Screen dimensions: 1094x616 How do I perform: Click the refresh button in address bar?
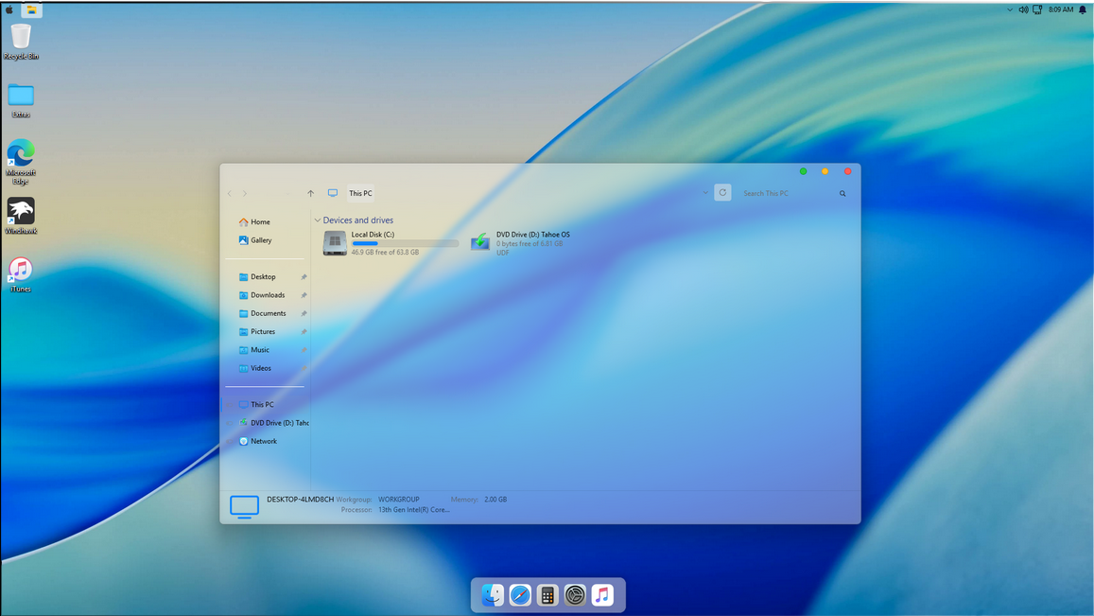click(722, 193)
